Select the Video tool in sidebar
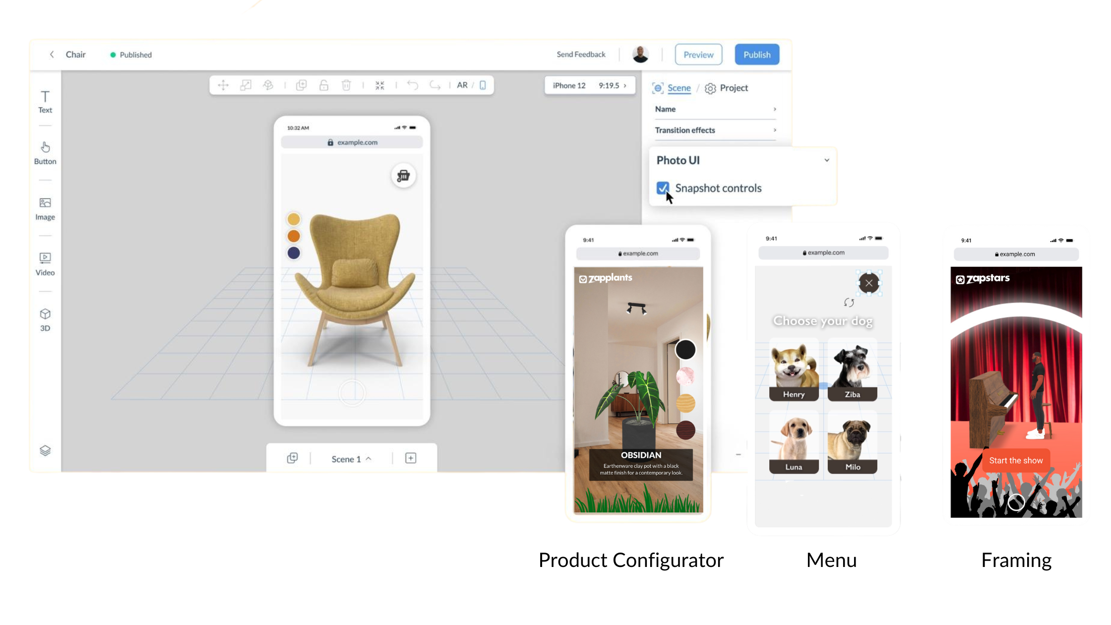1111x625 pixels. click(45, 262)
